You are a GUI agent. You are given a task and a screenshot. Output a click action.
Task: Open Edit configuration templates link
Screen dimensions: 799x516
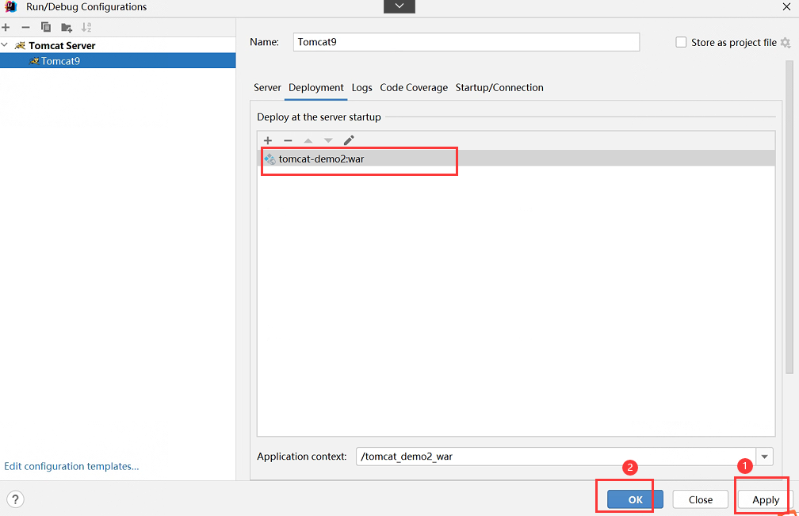pyautogui.click(x=71, y=466)
